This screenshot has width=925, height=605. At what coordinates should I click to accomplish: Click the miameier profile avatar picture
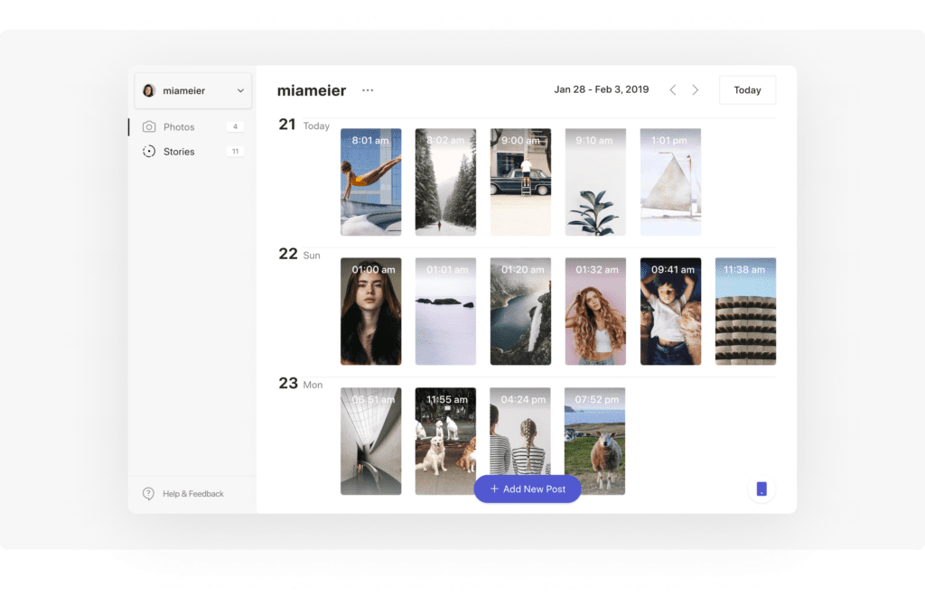click(150, 90)
